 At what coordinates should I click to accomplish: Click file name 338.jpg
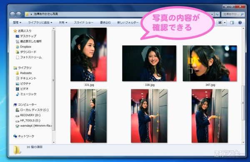(x=150, y=85)
